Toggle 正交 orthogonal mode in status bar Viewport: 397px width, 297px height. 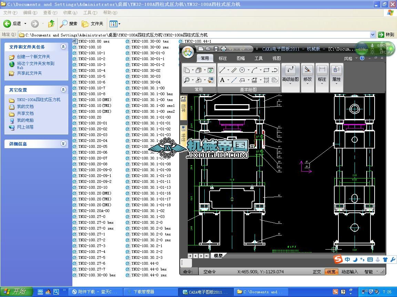click(317, 272)
